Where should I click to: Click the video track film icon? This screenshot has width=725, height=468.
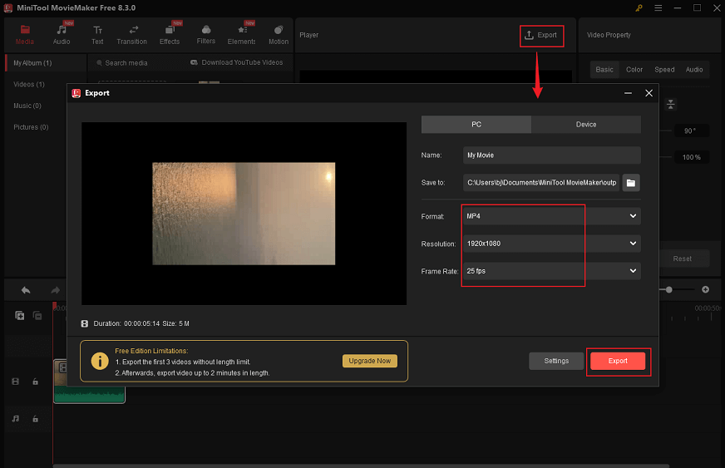16,382
